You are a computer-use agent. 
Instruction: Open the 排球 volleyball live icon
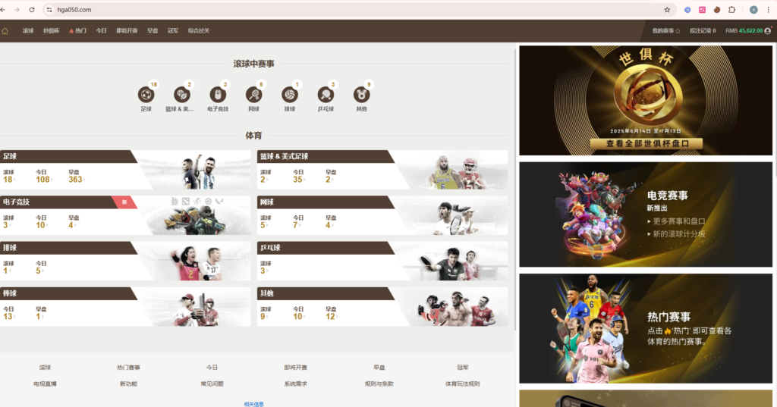tap(289, 95)
